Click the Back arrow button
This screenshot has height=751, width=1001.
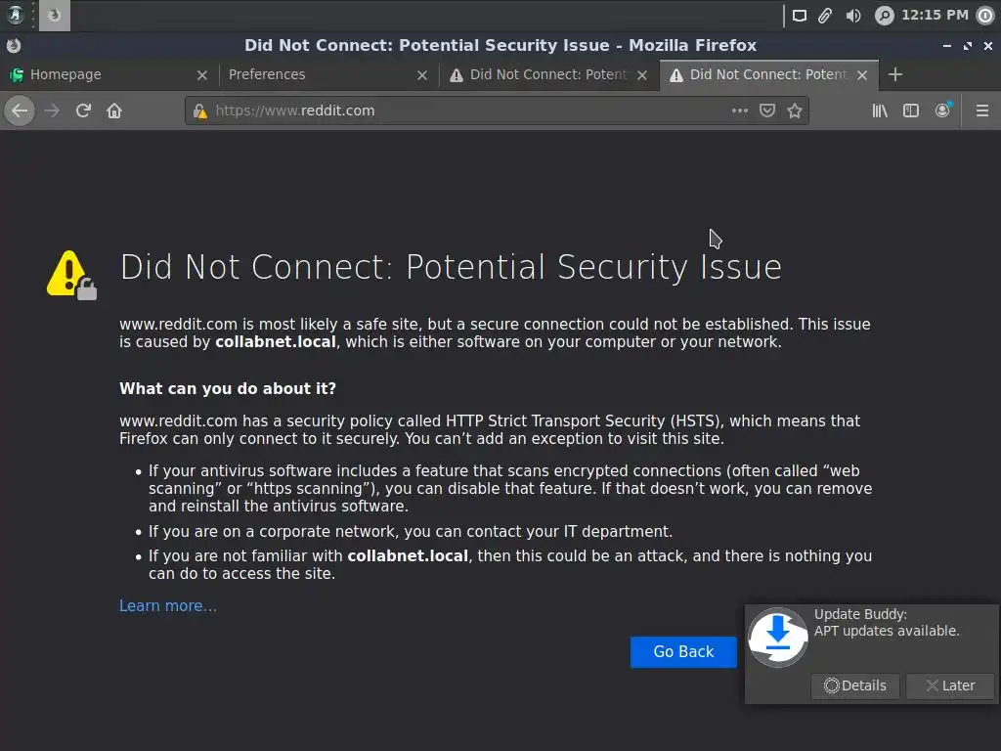(19, 110)
